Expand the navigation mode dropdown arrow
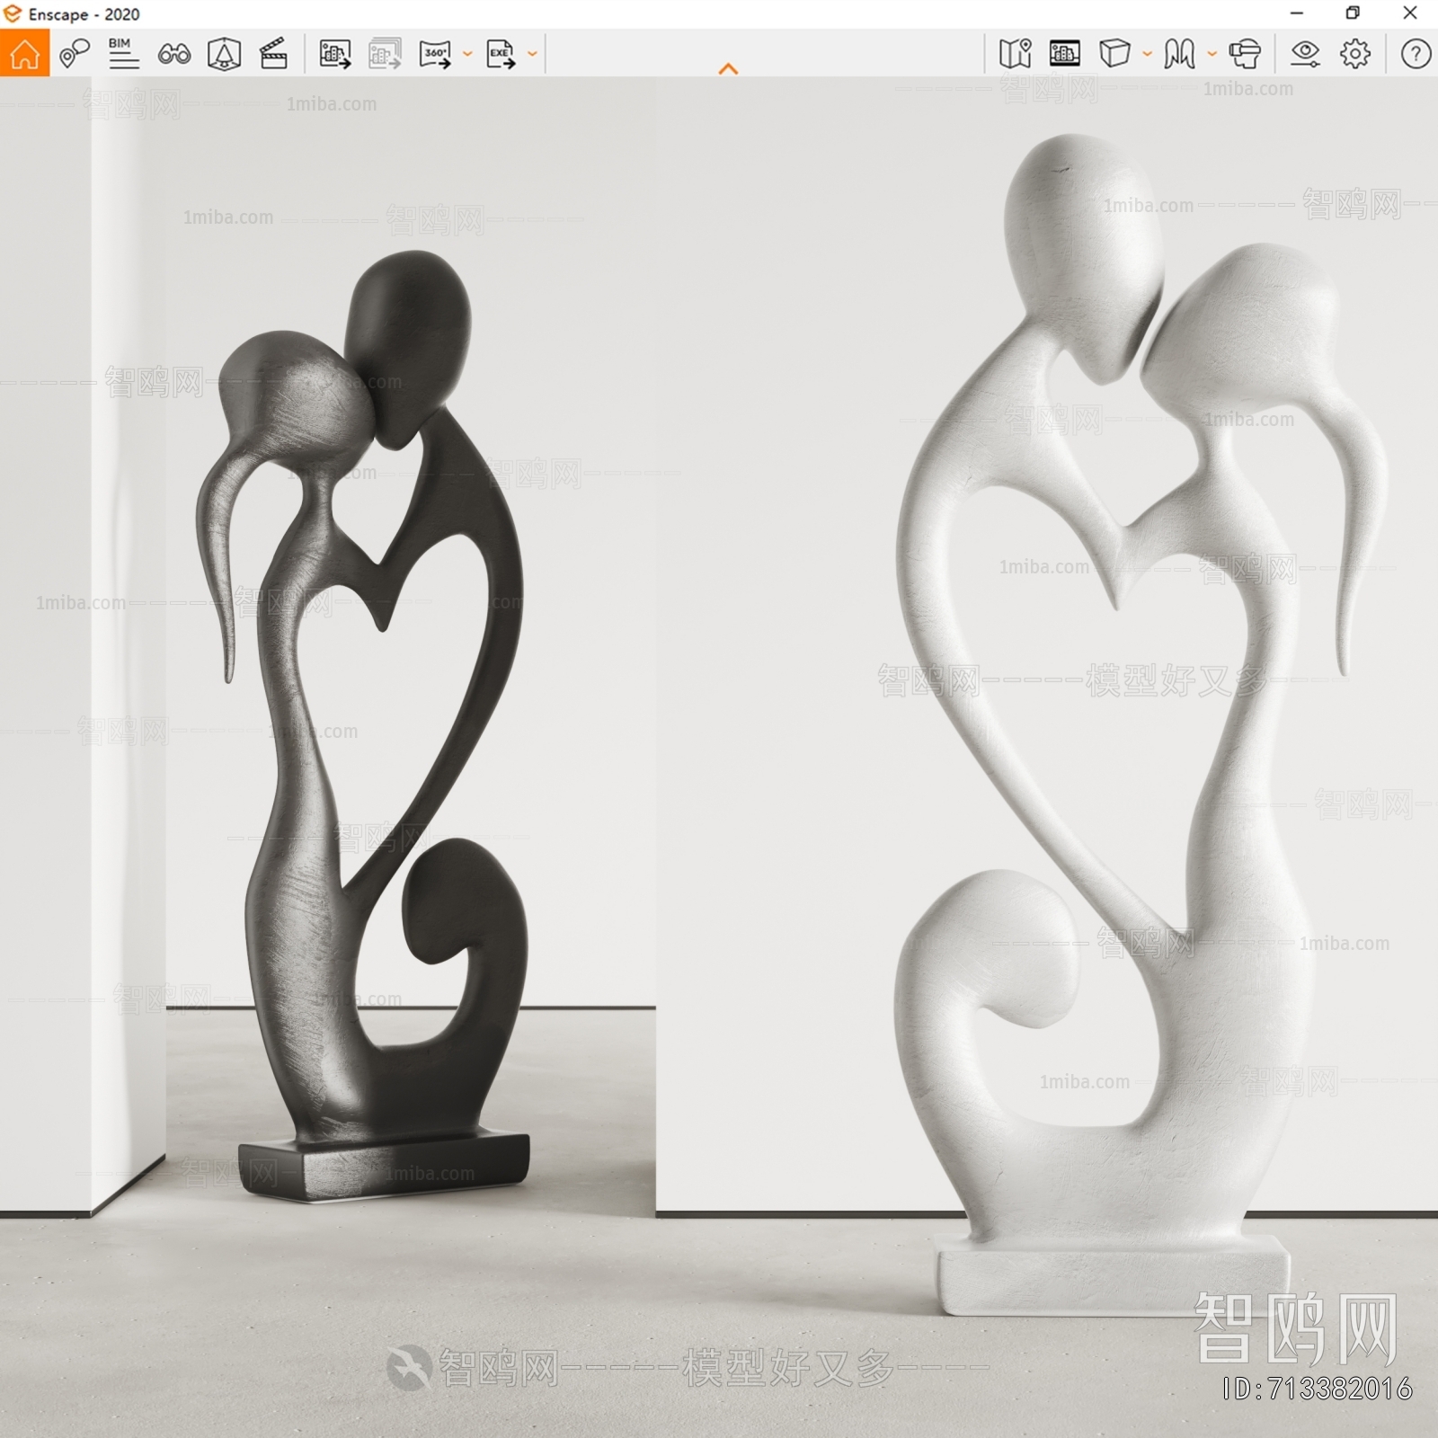The width and height of the screenshot is (1438, 1438). point(1212,54)
